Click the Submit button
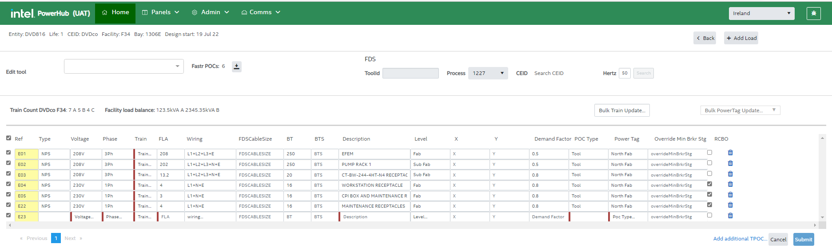 coord(803,240)
